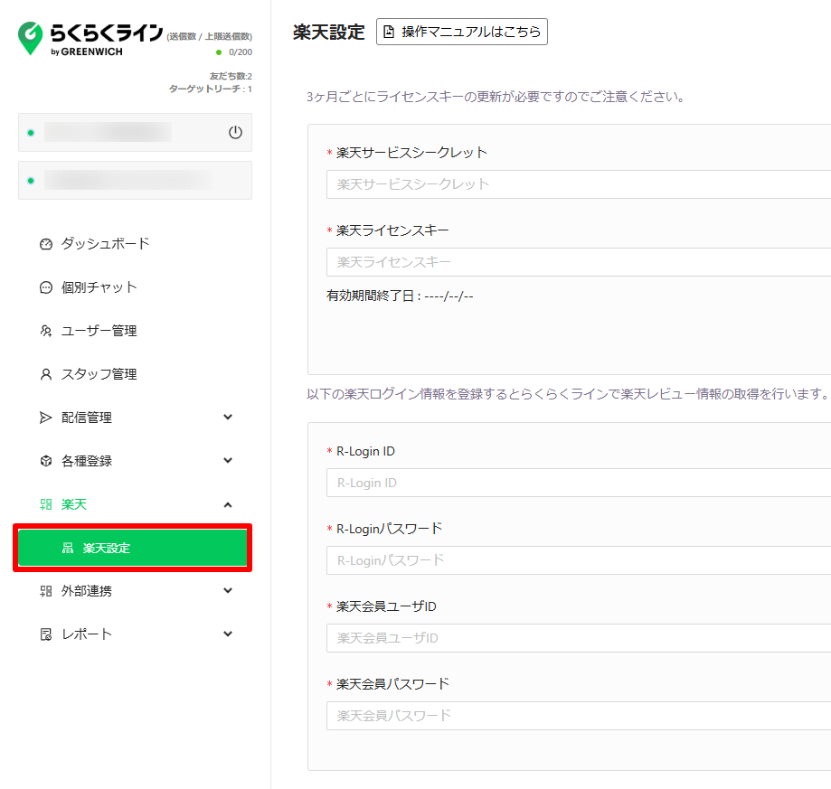Expand the 各種登録 submenu chevron
The height and width of the screenshot is (789, 831).
(228, 461)
